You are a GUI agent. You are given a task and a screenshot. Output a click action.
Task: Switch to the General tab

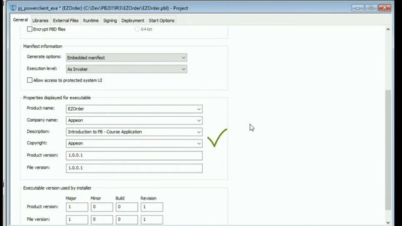20,20
